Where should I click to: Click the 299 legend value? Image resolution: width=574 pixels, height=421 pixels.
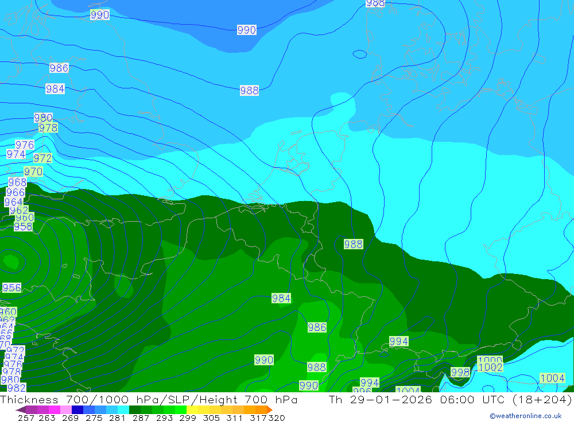tap(188, 418)
